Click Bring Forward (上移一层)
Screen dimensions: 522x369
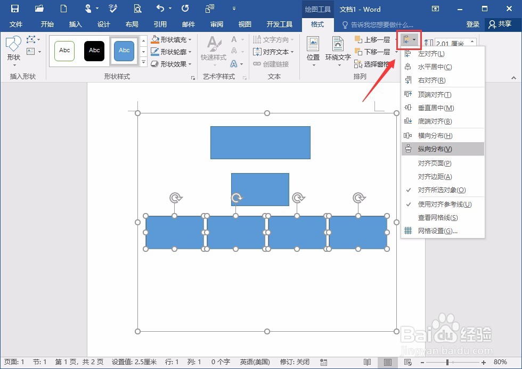(x=372, y=39)
